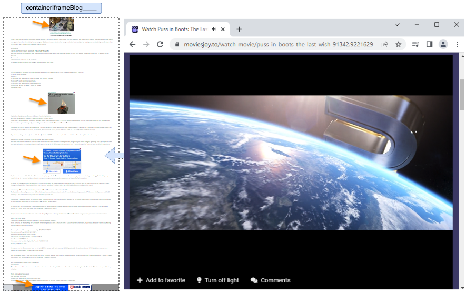Open a new tab with plus button
The height and width of the screenshot is (294, 466).
(x=239, y=29)
